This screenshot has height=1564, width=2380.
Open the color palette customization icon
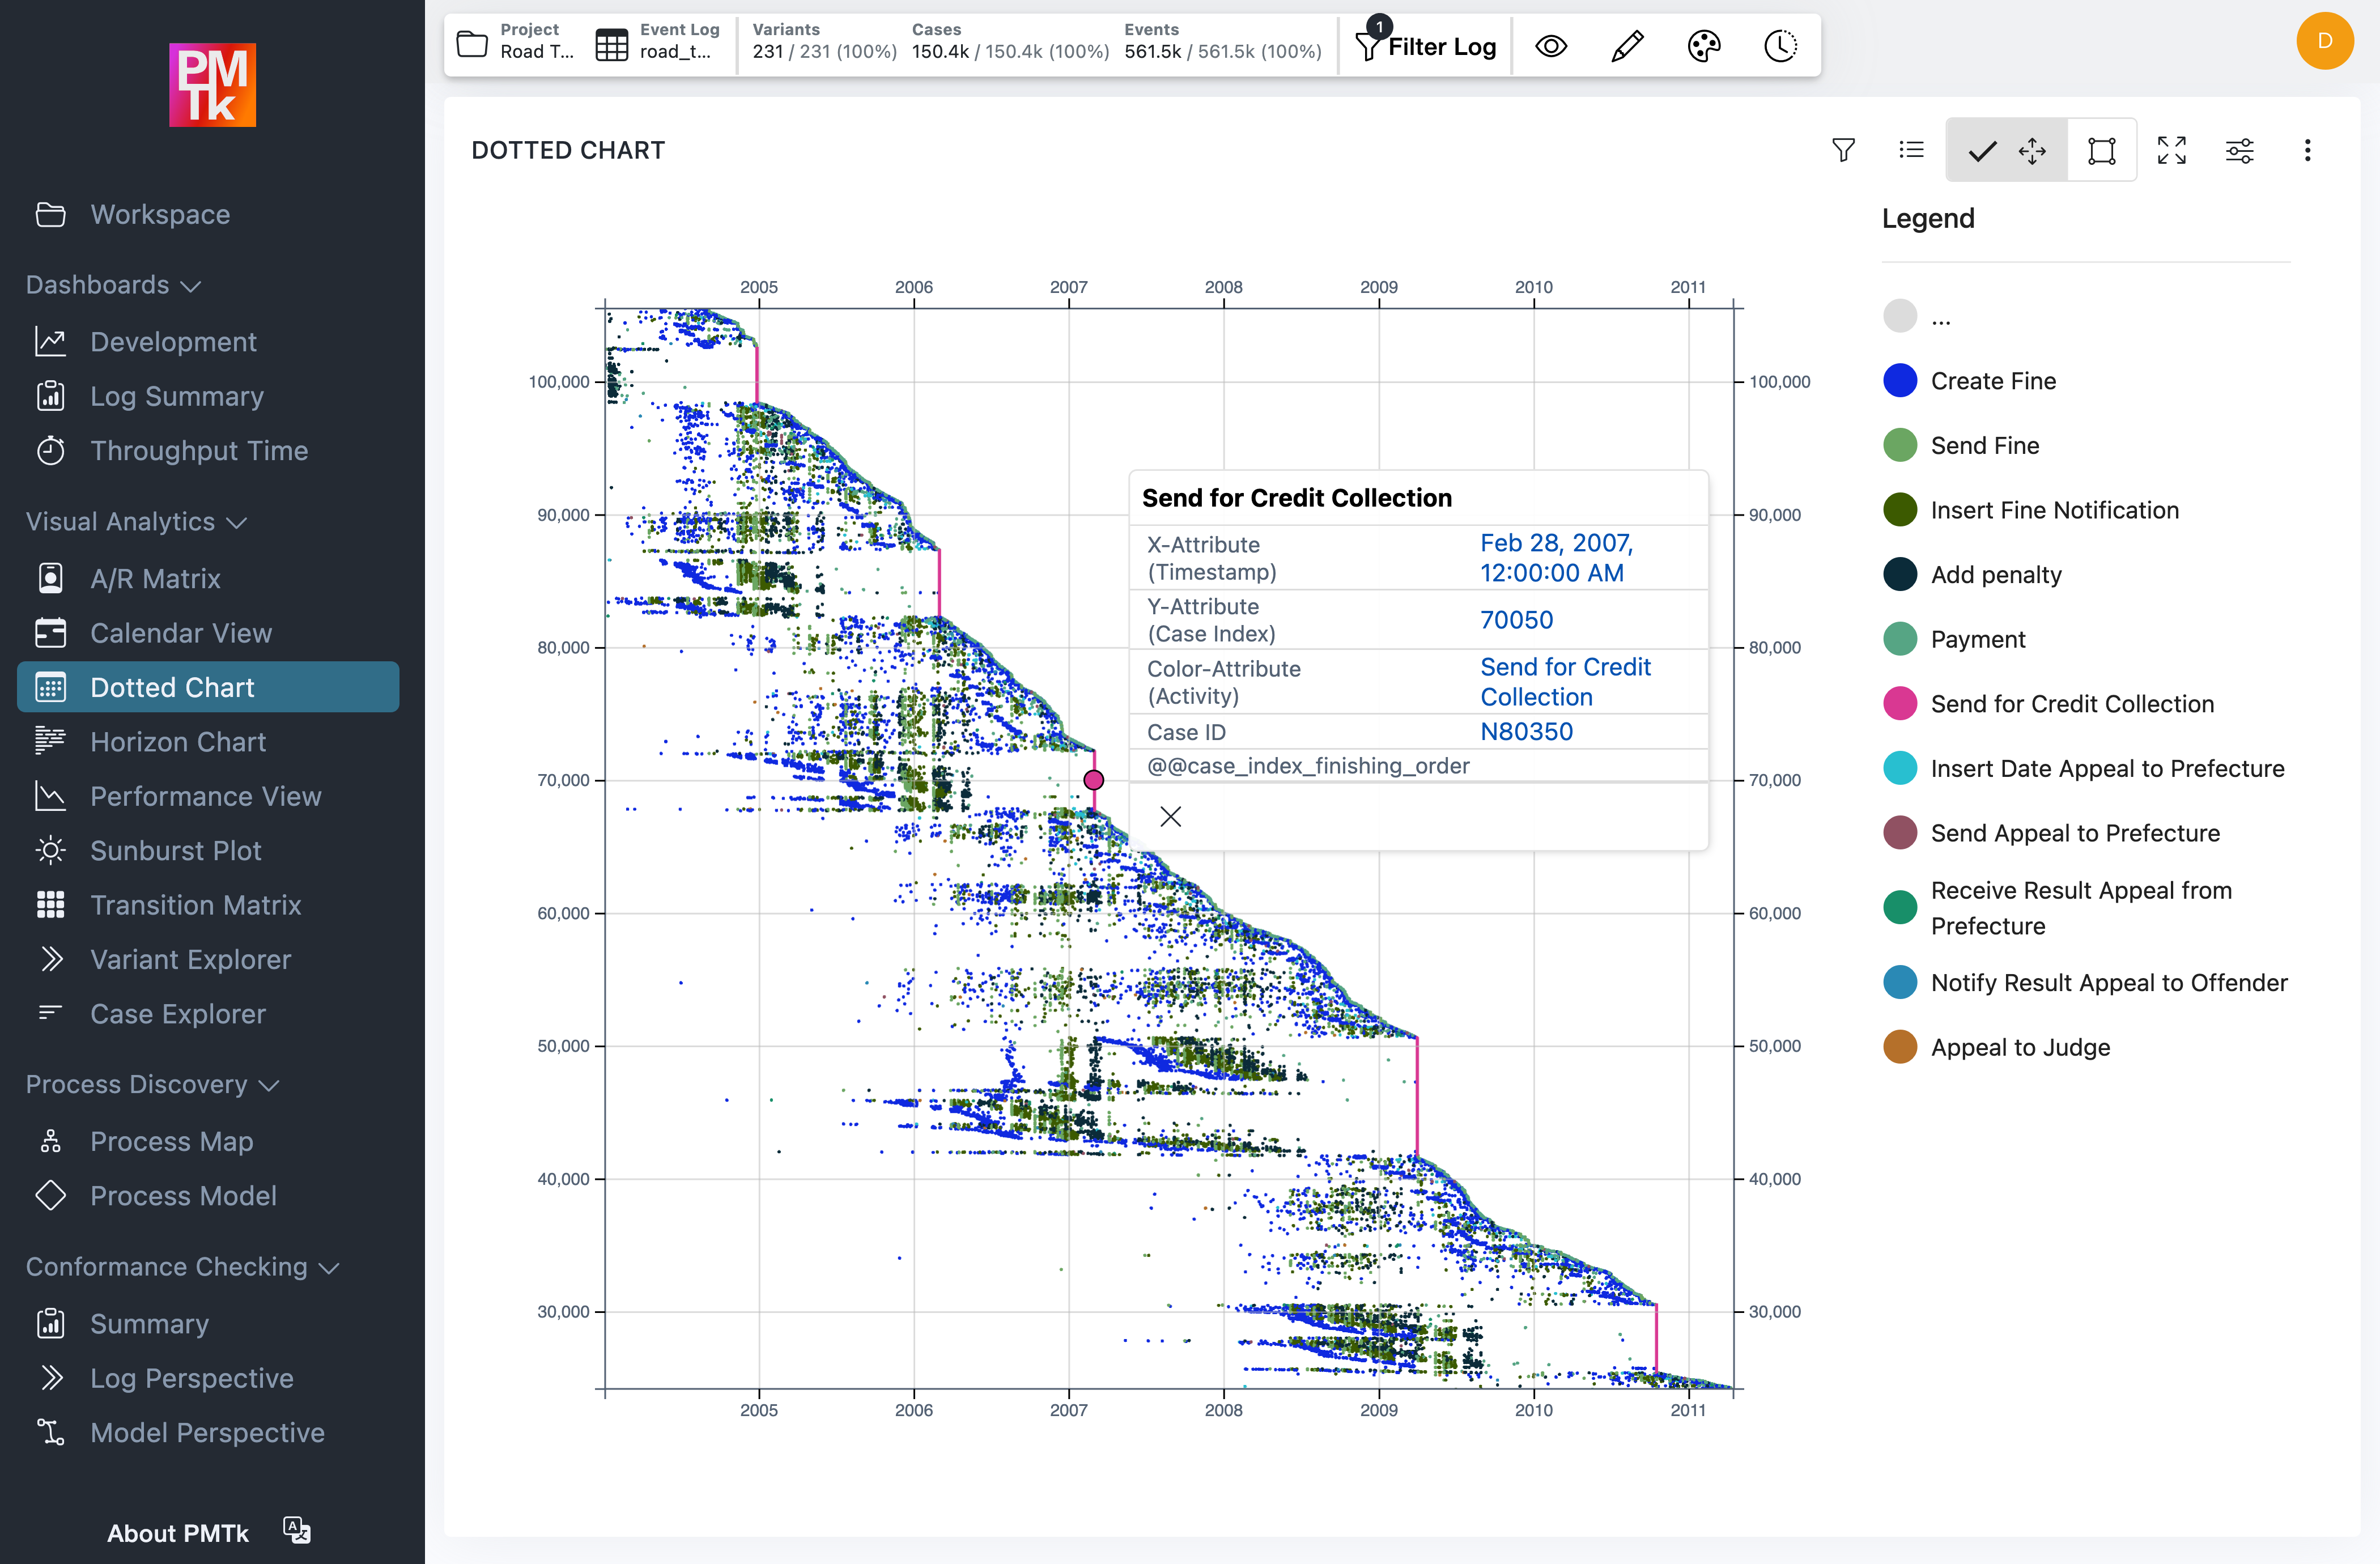coord(1704,45)
